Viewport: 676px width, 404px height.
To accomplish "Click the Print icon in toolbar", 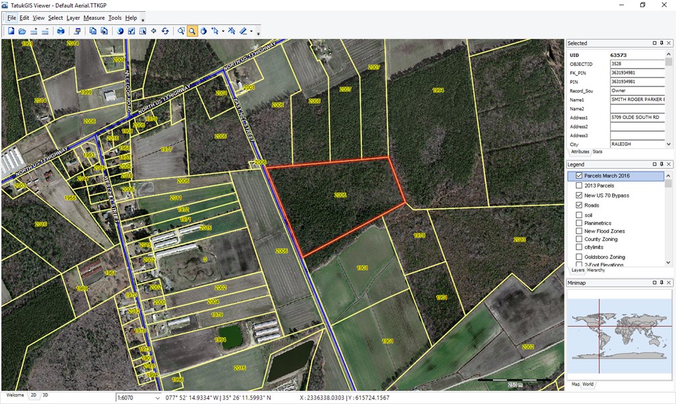I will (61, 31).
